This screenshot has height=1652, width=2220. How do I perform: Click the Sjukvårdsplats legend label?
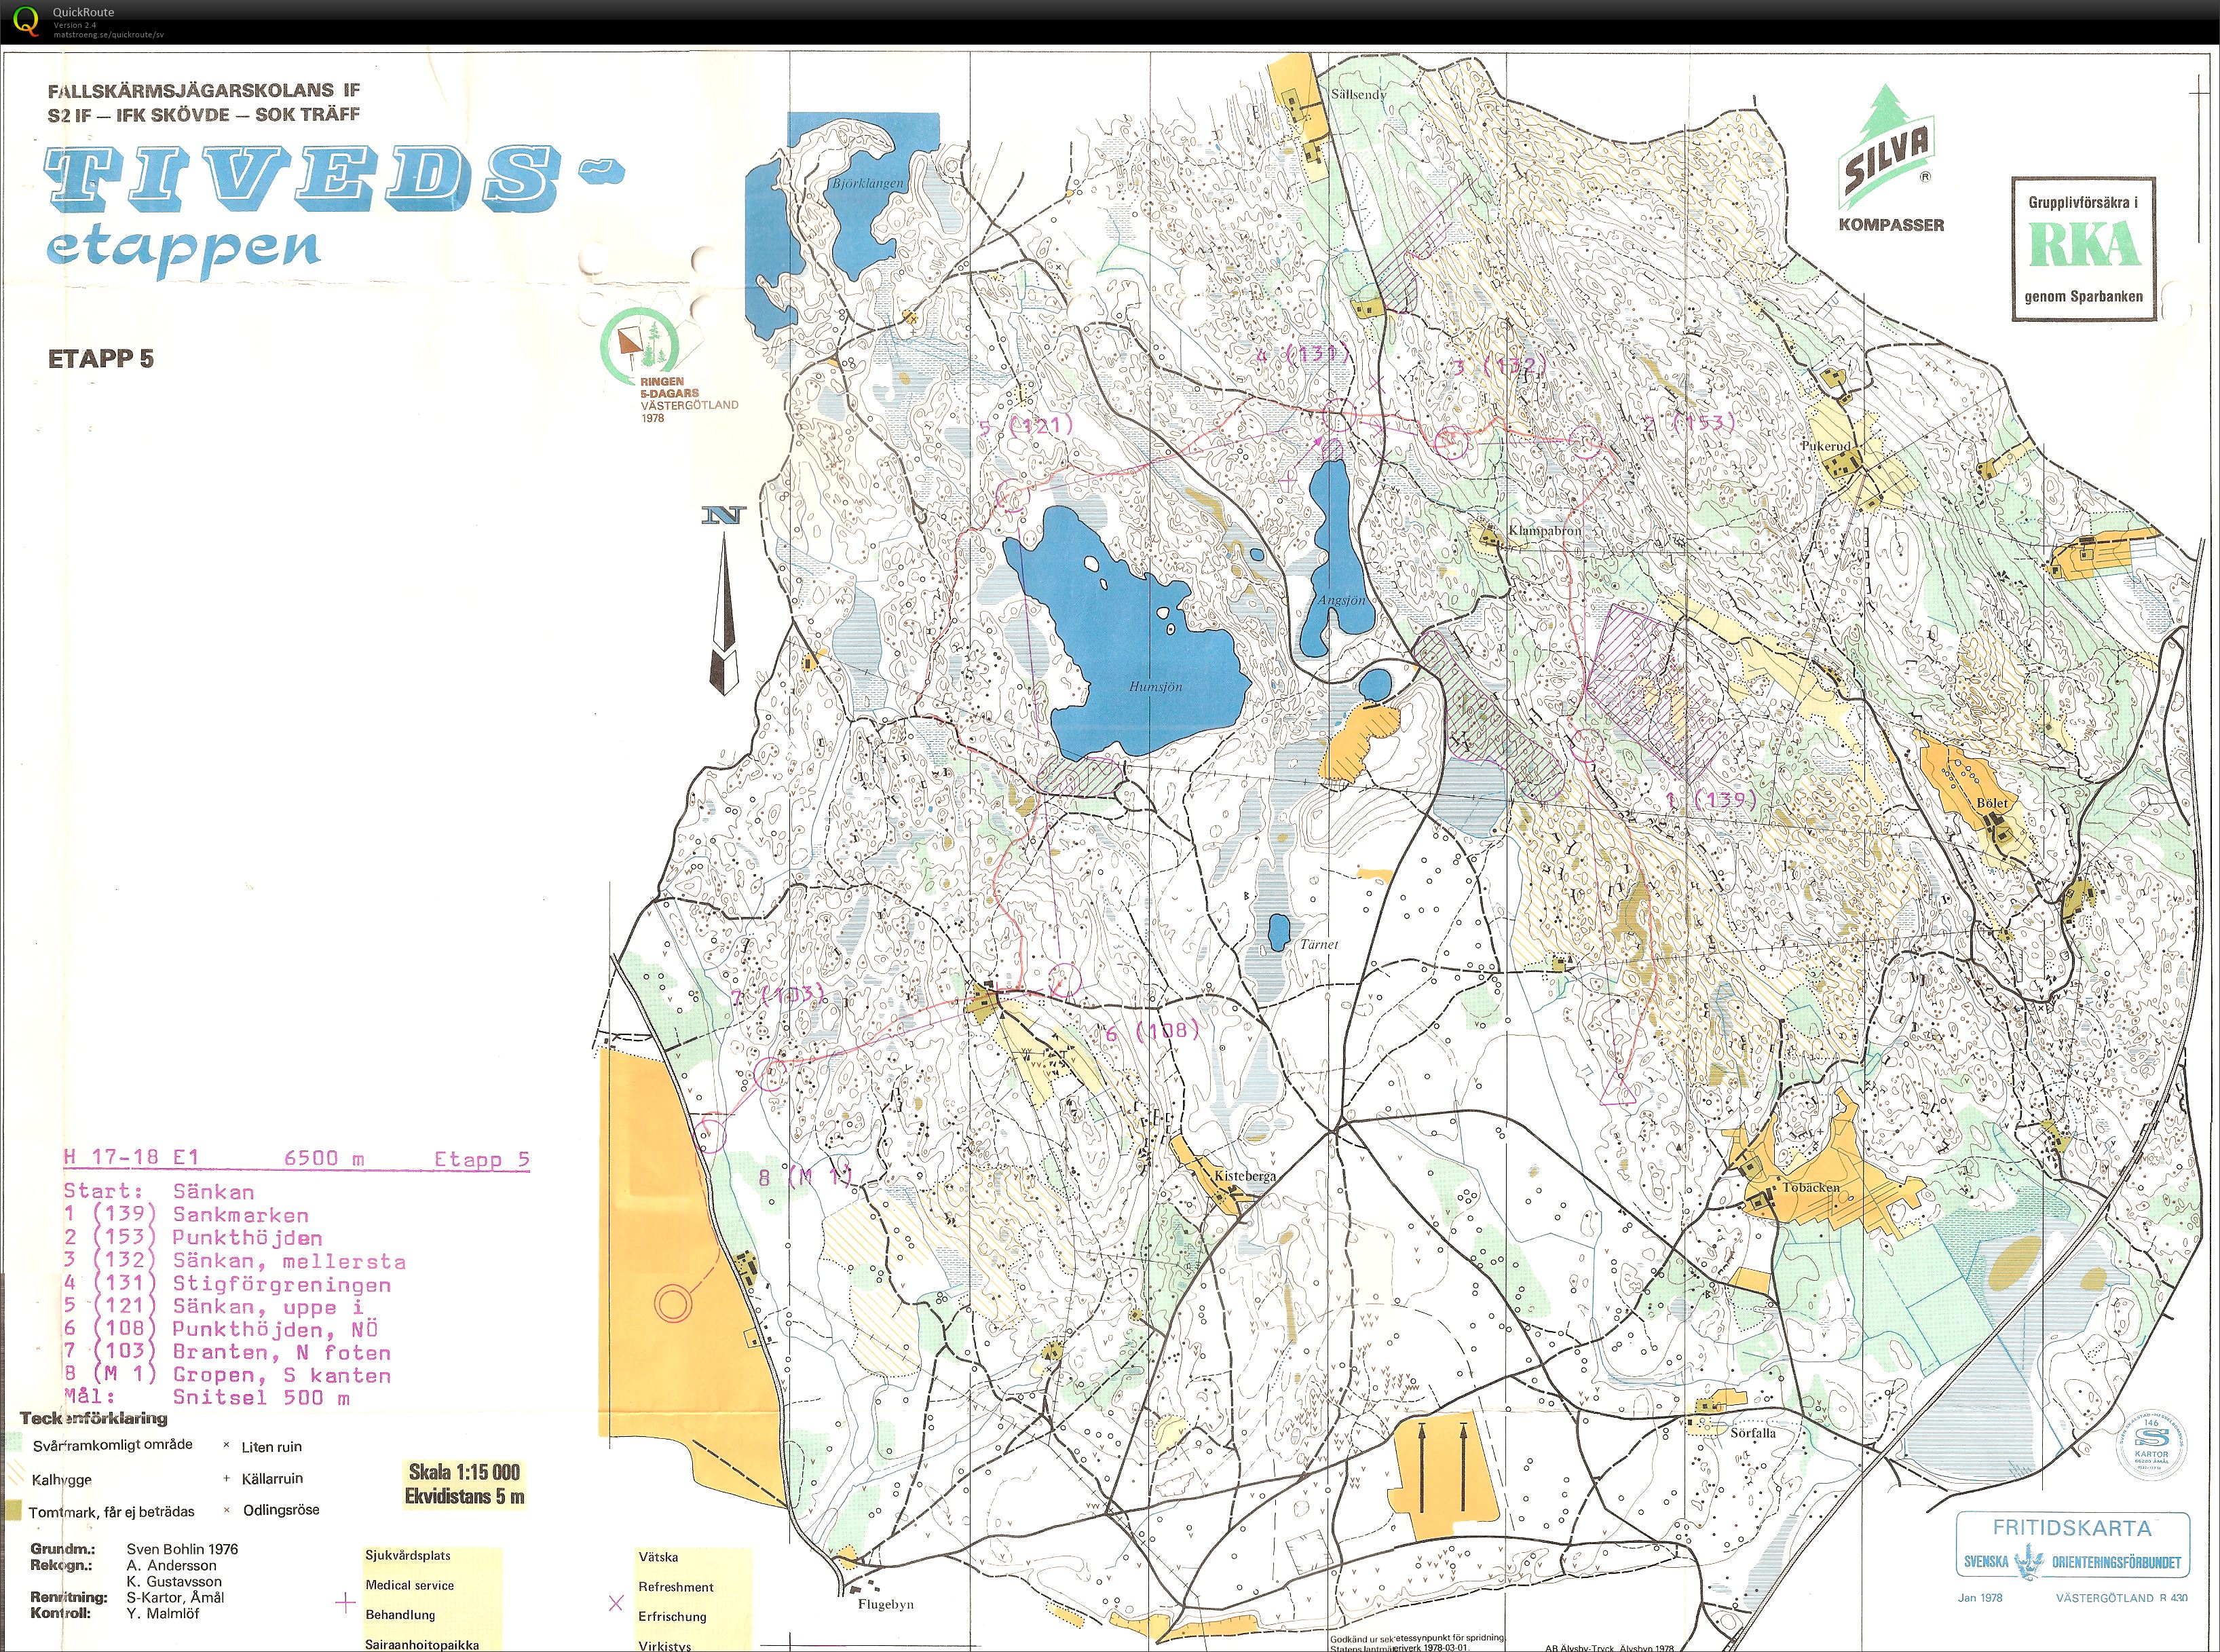pyautogui.click(x=407, y=1556)
